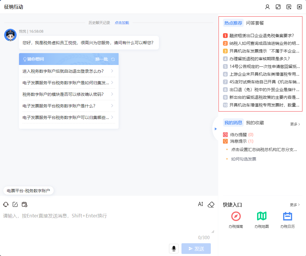Click the textarea resize handle
This screenshot has width=306, height=256.
point(213,232)
